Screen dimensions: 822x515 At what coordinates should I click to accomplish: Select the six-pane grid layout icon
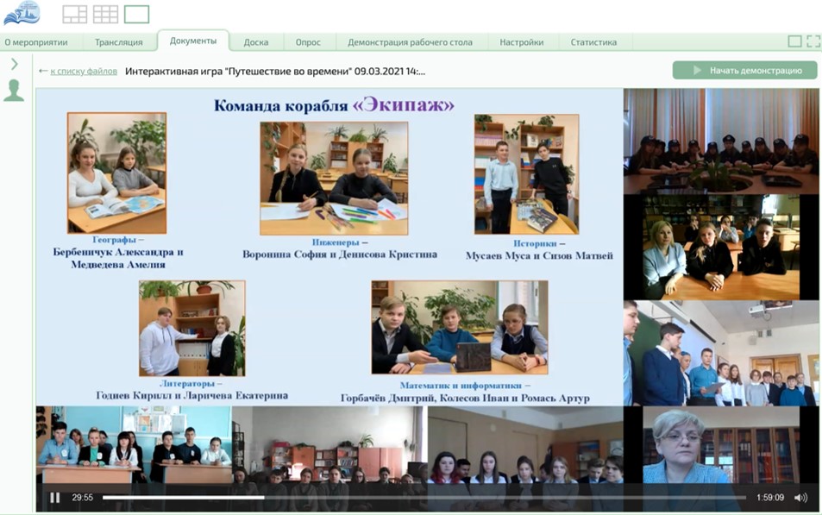(x=105, y=14)
